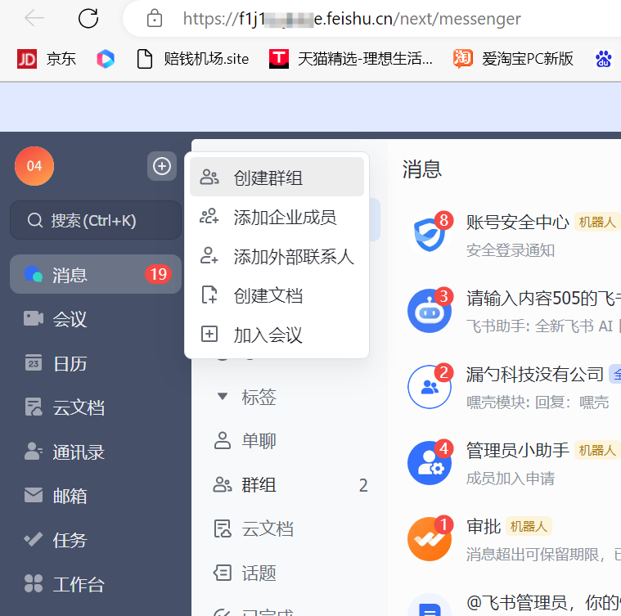Open the Baidu paw bookmark icon
621x616 pixels.
click(x=604, y=59)
